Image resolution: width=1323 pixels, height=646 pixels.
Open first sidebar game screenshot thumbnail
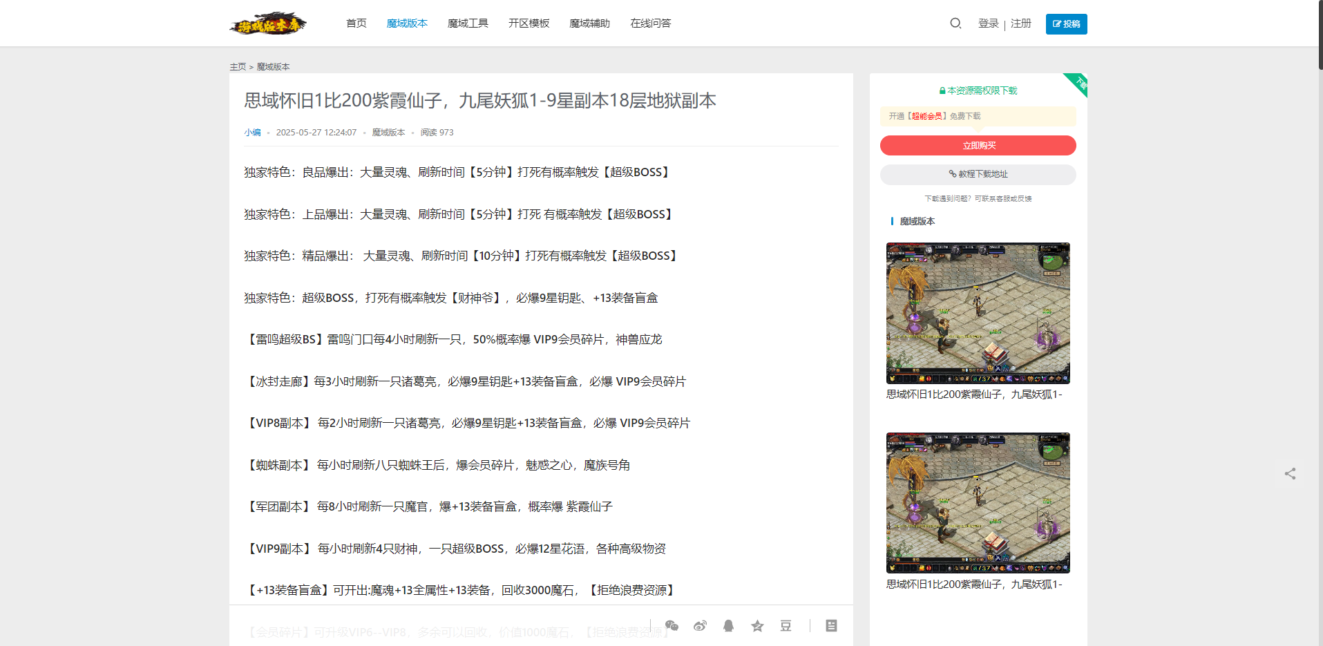(978, 313)
